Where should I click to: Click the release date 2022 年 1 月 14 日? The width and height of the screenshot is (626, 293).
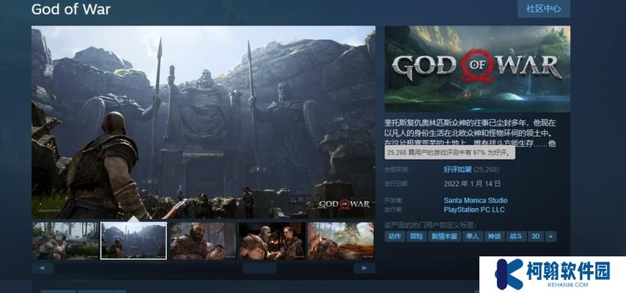(472, 184)
